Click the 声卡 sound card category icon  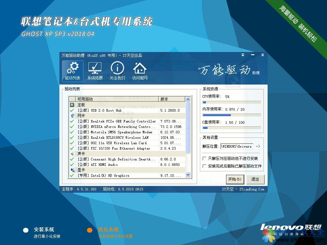pyautogui.click(x=72, y=153)
